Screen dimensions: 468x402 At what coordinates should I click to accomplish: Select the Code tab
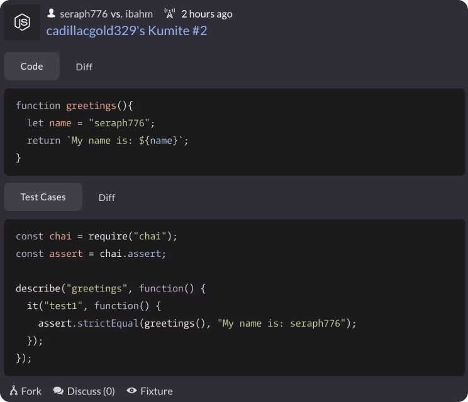tap(31, 67)
